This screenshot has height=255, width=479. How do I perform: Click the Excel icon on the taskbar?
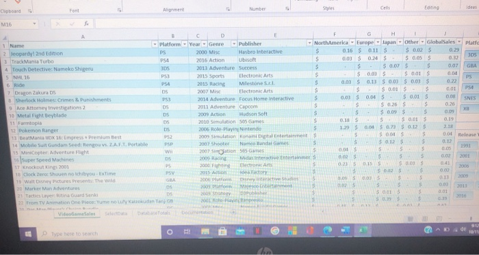click(x=363, y=230)
